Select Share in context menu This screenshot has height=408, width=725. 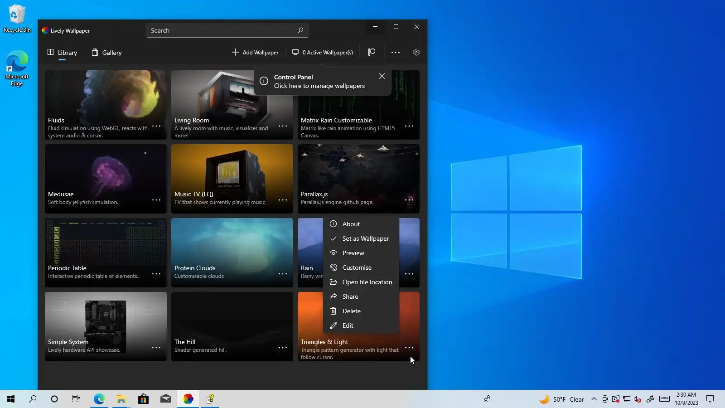tap(361, 296)
